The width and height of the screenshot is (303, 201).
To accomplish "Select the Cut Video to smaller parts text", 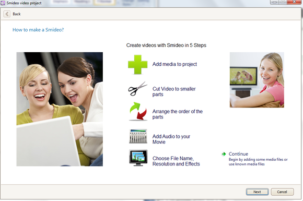I will pos(174,91).
